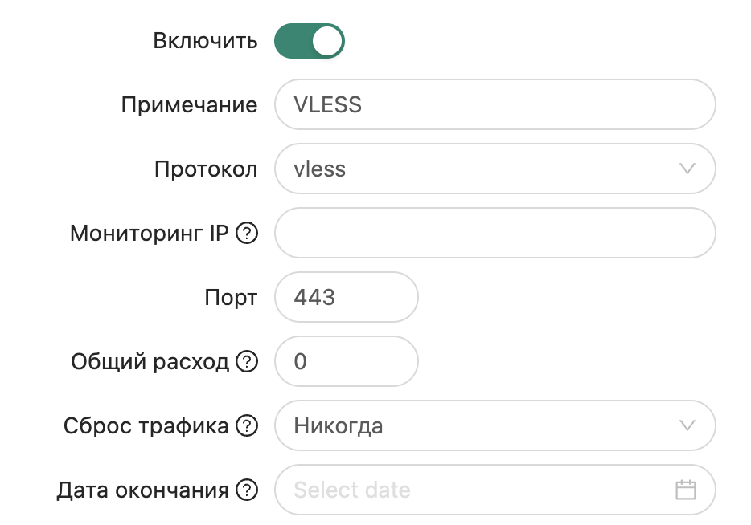Click the Примечание input containing VLESS
The width and height of the screenshot is (751, 525).
pos(495,104)
